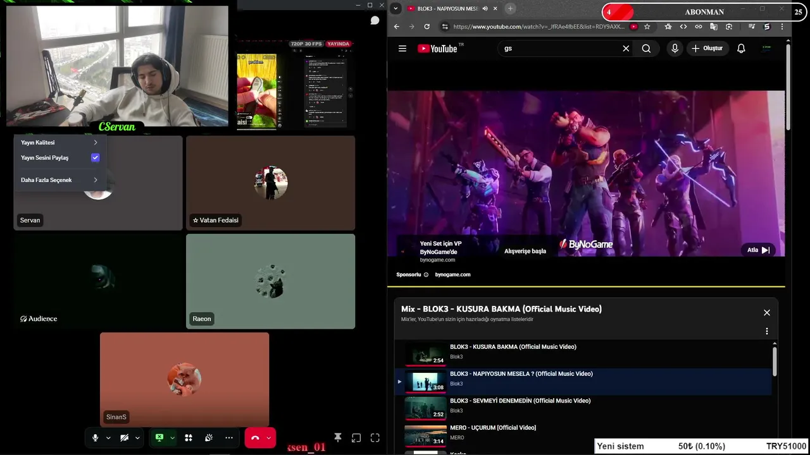Pop out the Discord call window

(356, 437)
